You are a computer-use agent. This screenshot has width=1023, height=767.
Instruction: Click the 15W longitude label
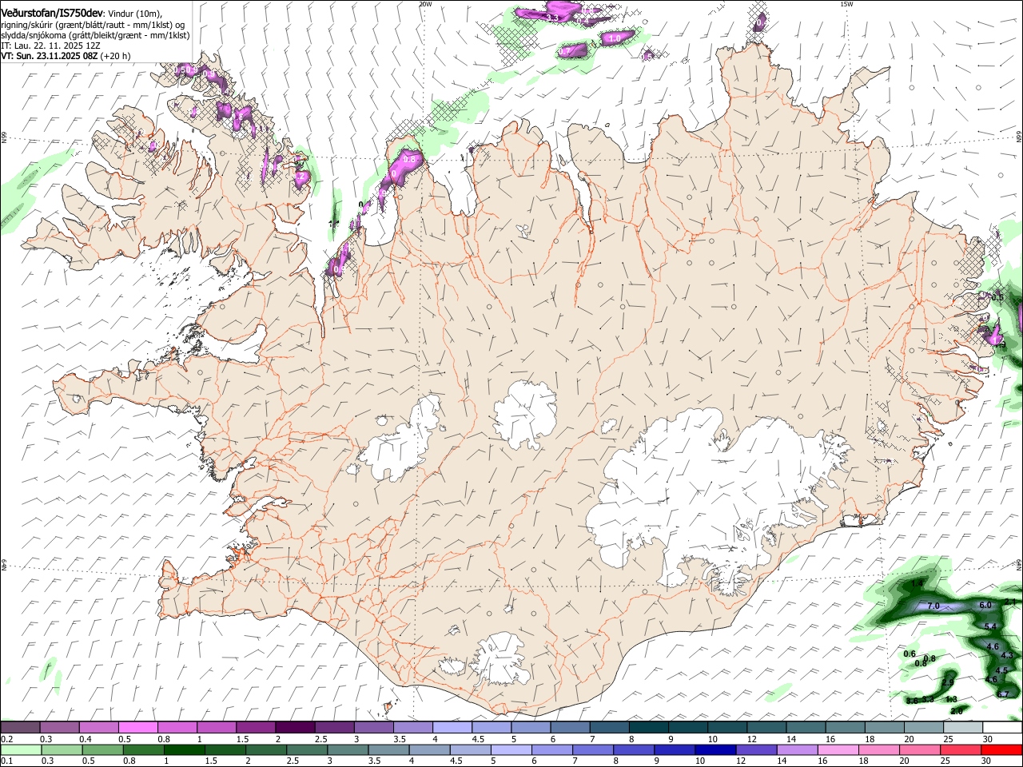(846, 3)
